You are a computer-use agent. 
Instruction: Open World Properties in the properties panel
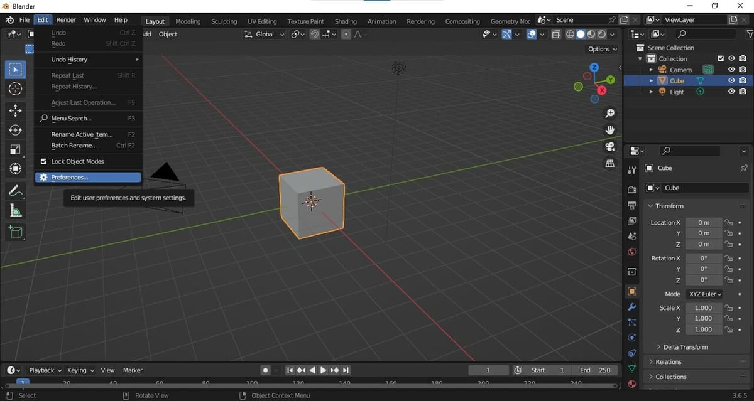tap(631, 251)
